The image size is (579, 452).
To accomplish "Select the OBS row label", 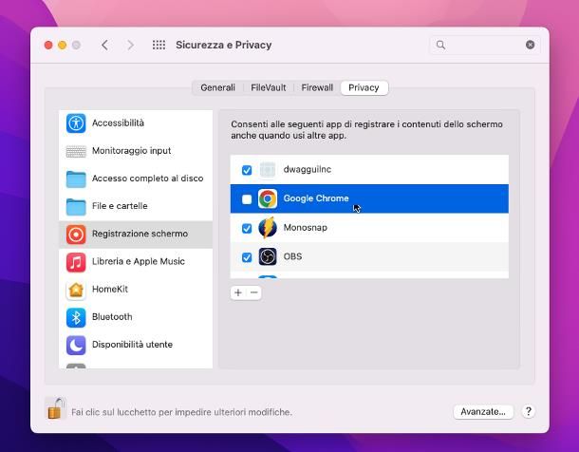I will pos(293,256).
